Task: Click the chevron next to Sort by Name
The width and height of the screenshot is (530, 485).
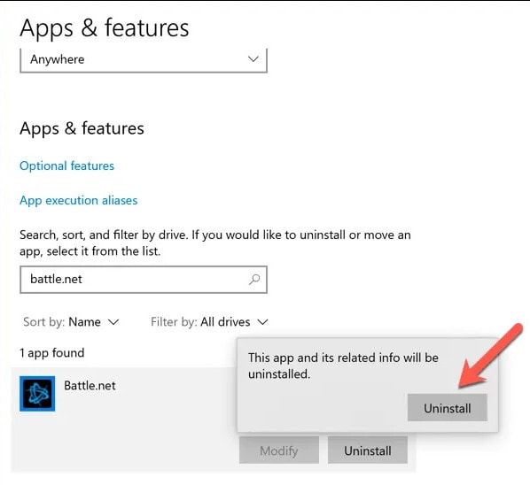Action: tap(113, 322)
